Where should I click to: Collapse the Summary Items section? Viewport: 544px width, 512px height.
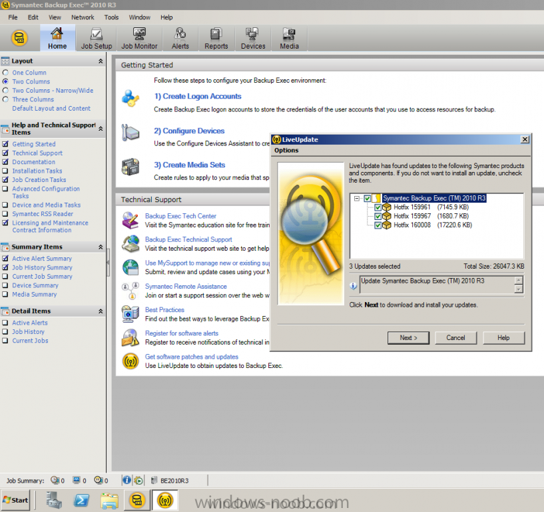coord(101,247)
